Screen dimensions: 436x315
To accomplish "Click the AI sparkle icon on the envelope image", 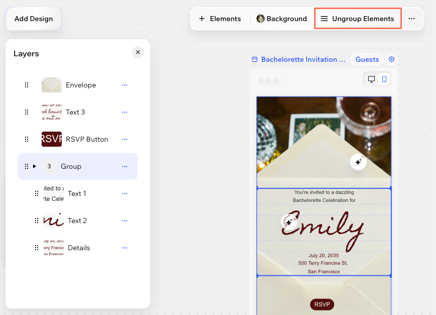I will click(358, 162).
